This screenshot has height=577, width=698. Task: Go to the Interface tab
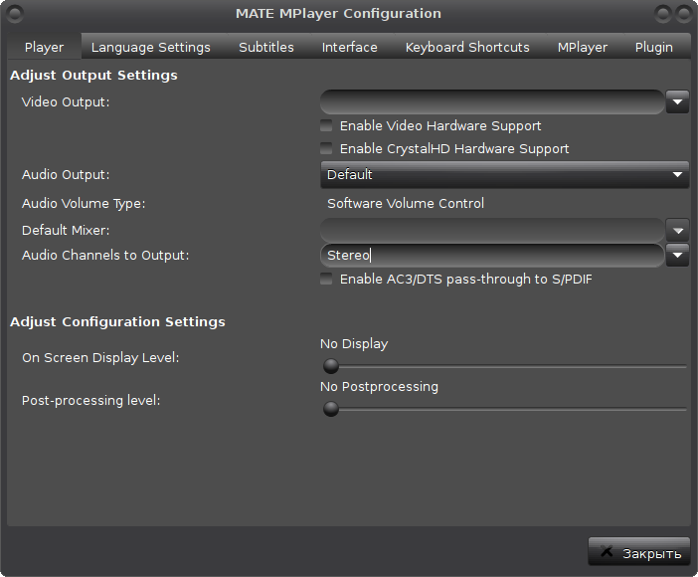pyautogui.click(x=349, y=47)
